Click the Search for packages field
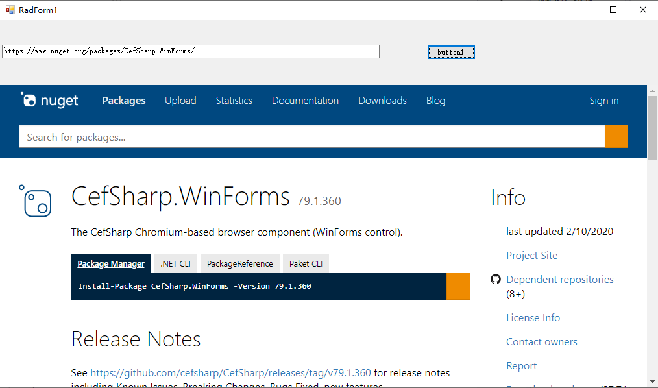The height and width of the screenshot is (388, 658). [311, 136]
